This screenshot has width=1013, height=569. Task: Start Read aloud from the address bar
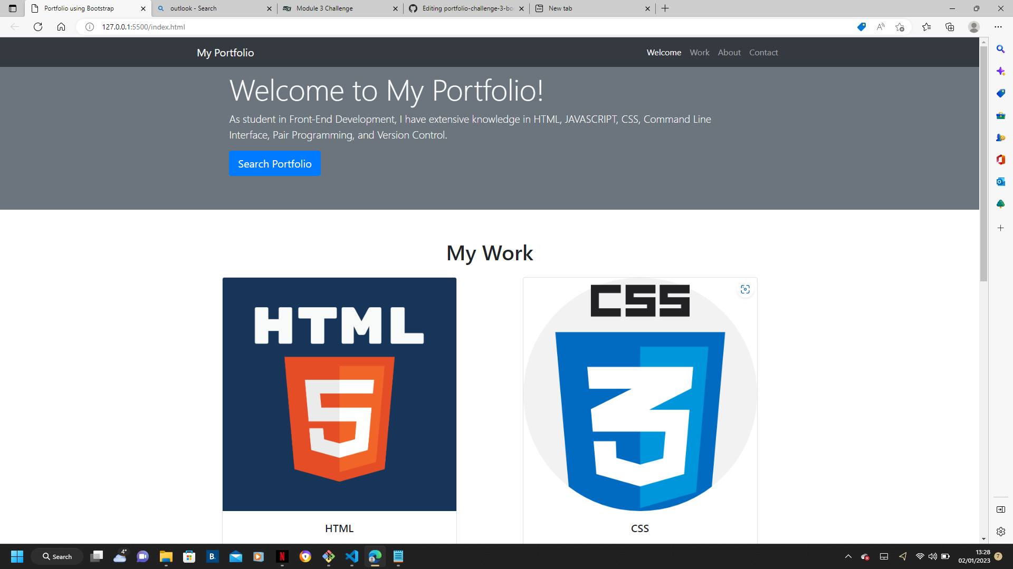click(x=881, y=27)
